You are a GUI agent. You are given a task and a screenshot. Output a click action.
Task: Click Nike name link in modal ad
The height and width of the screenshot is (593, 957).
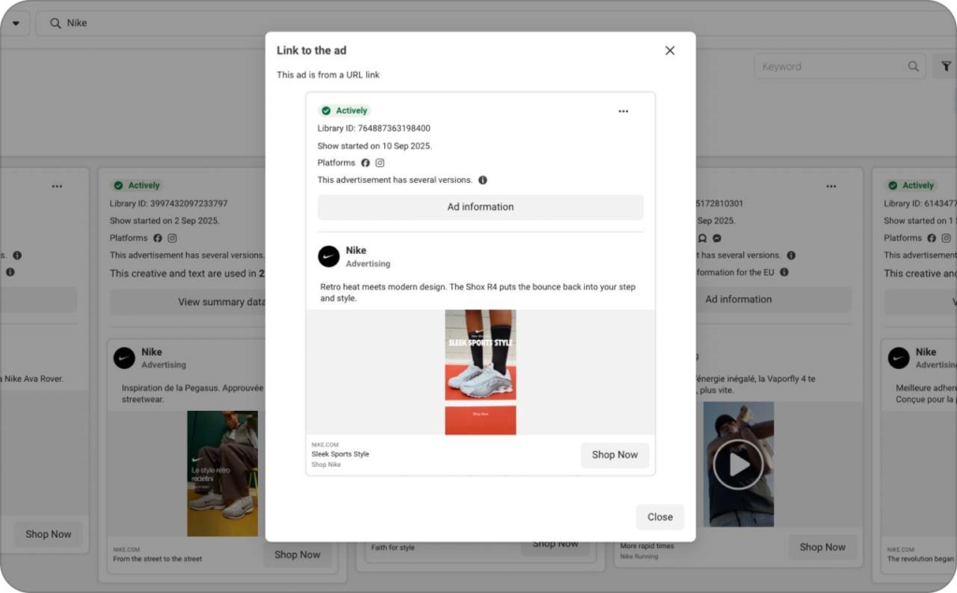point(356,250)
